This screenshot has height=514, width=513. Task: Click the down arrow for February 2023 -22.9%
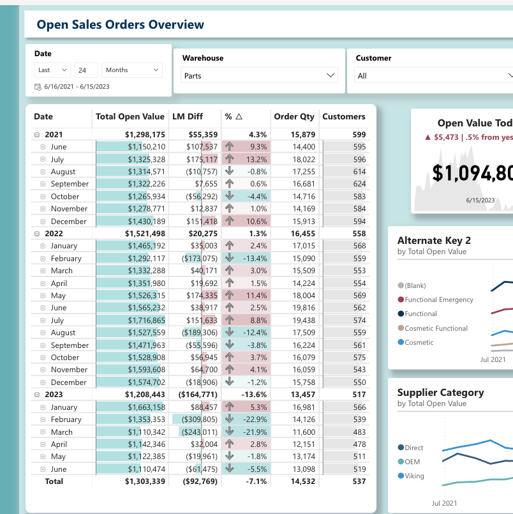tap(230, 420)
